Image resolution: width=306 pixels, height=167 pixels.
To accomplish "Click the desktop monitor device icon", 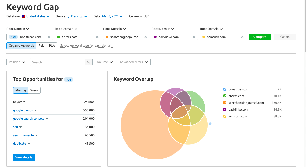I will (69, 16).
